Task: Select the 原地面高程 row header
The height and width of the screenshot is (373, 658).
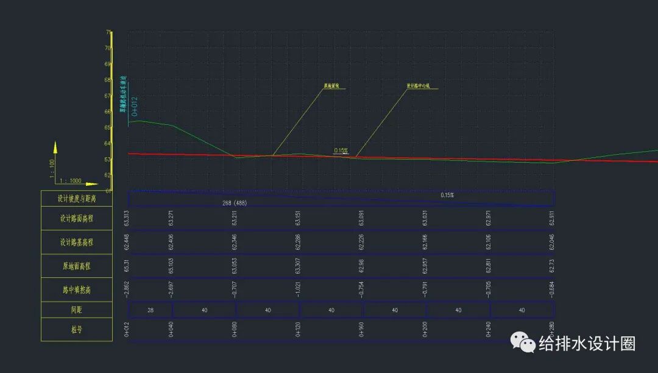Action: (x=77, y=266)
